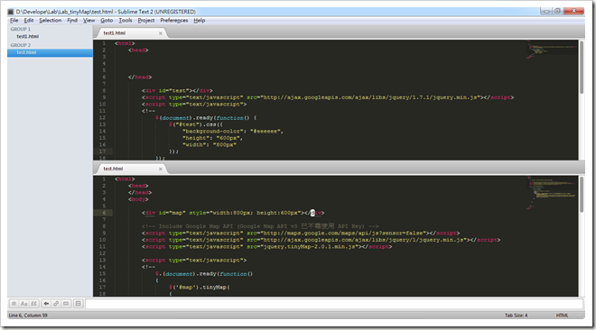Open the Goto menu

(x=107, y=21)
